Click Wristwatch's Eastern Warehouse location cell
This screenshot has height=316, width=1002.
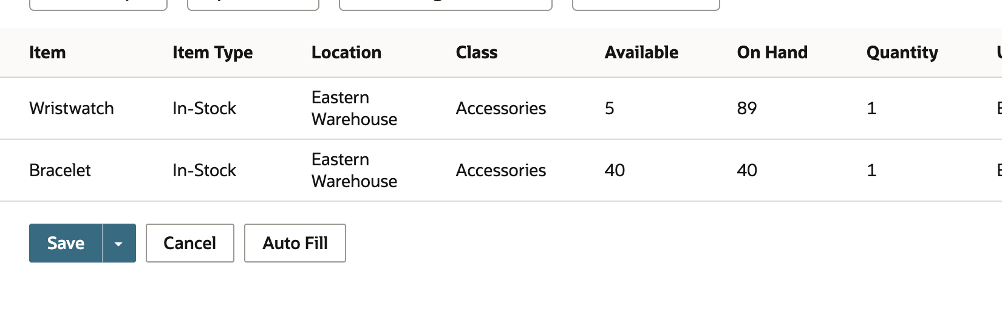(x=355, y=108)
